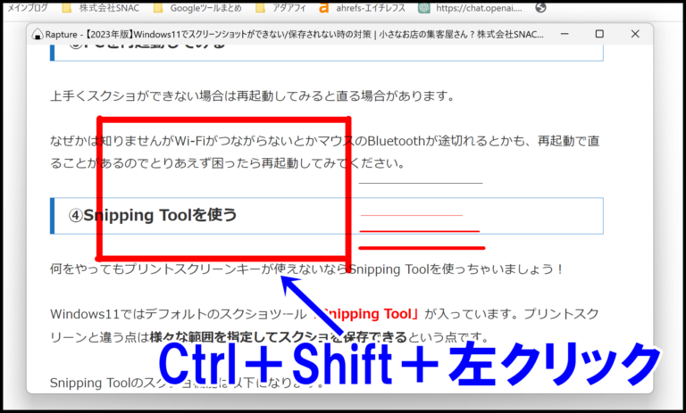Screen dimensions: 686x413
Task: Open the chat.openai bookmark
Action: [x=471, y=8]
